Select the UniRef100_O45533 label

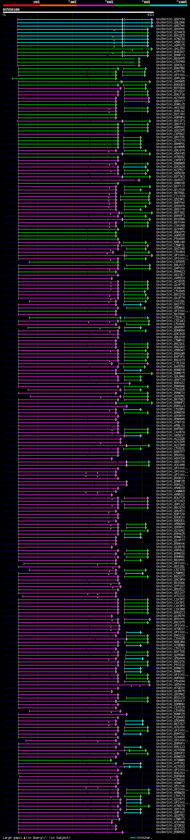(170, 278)
